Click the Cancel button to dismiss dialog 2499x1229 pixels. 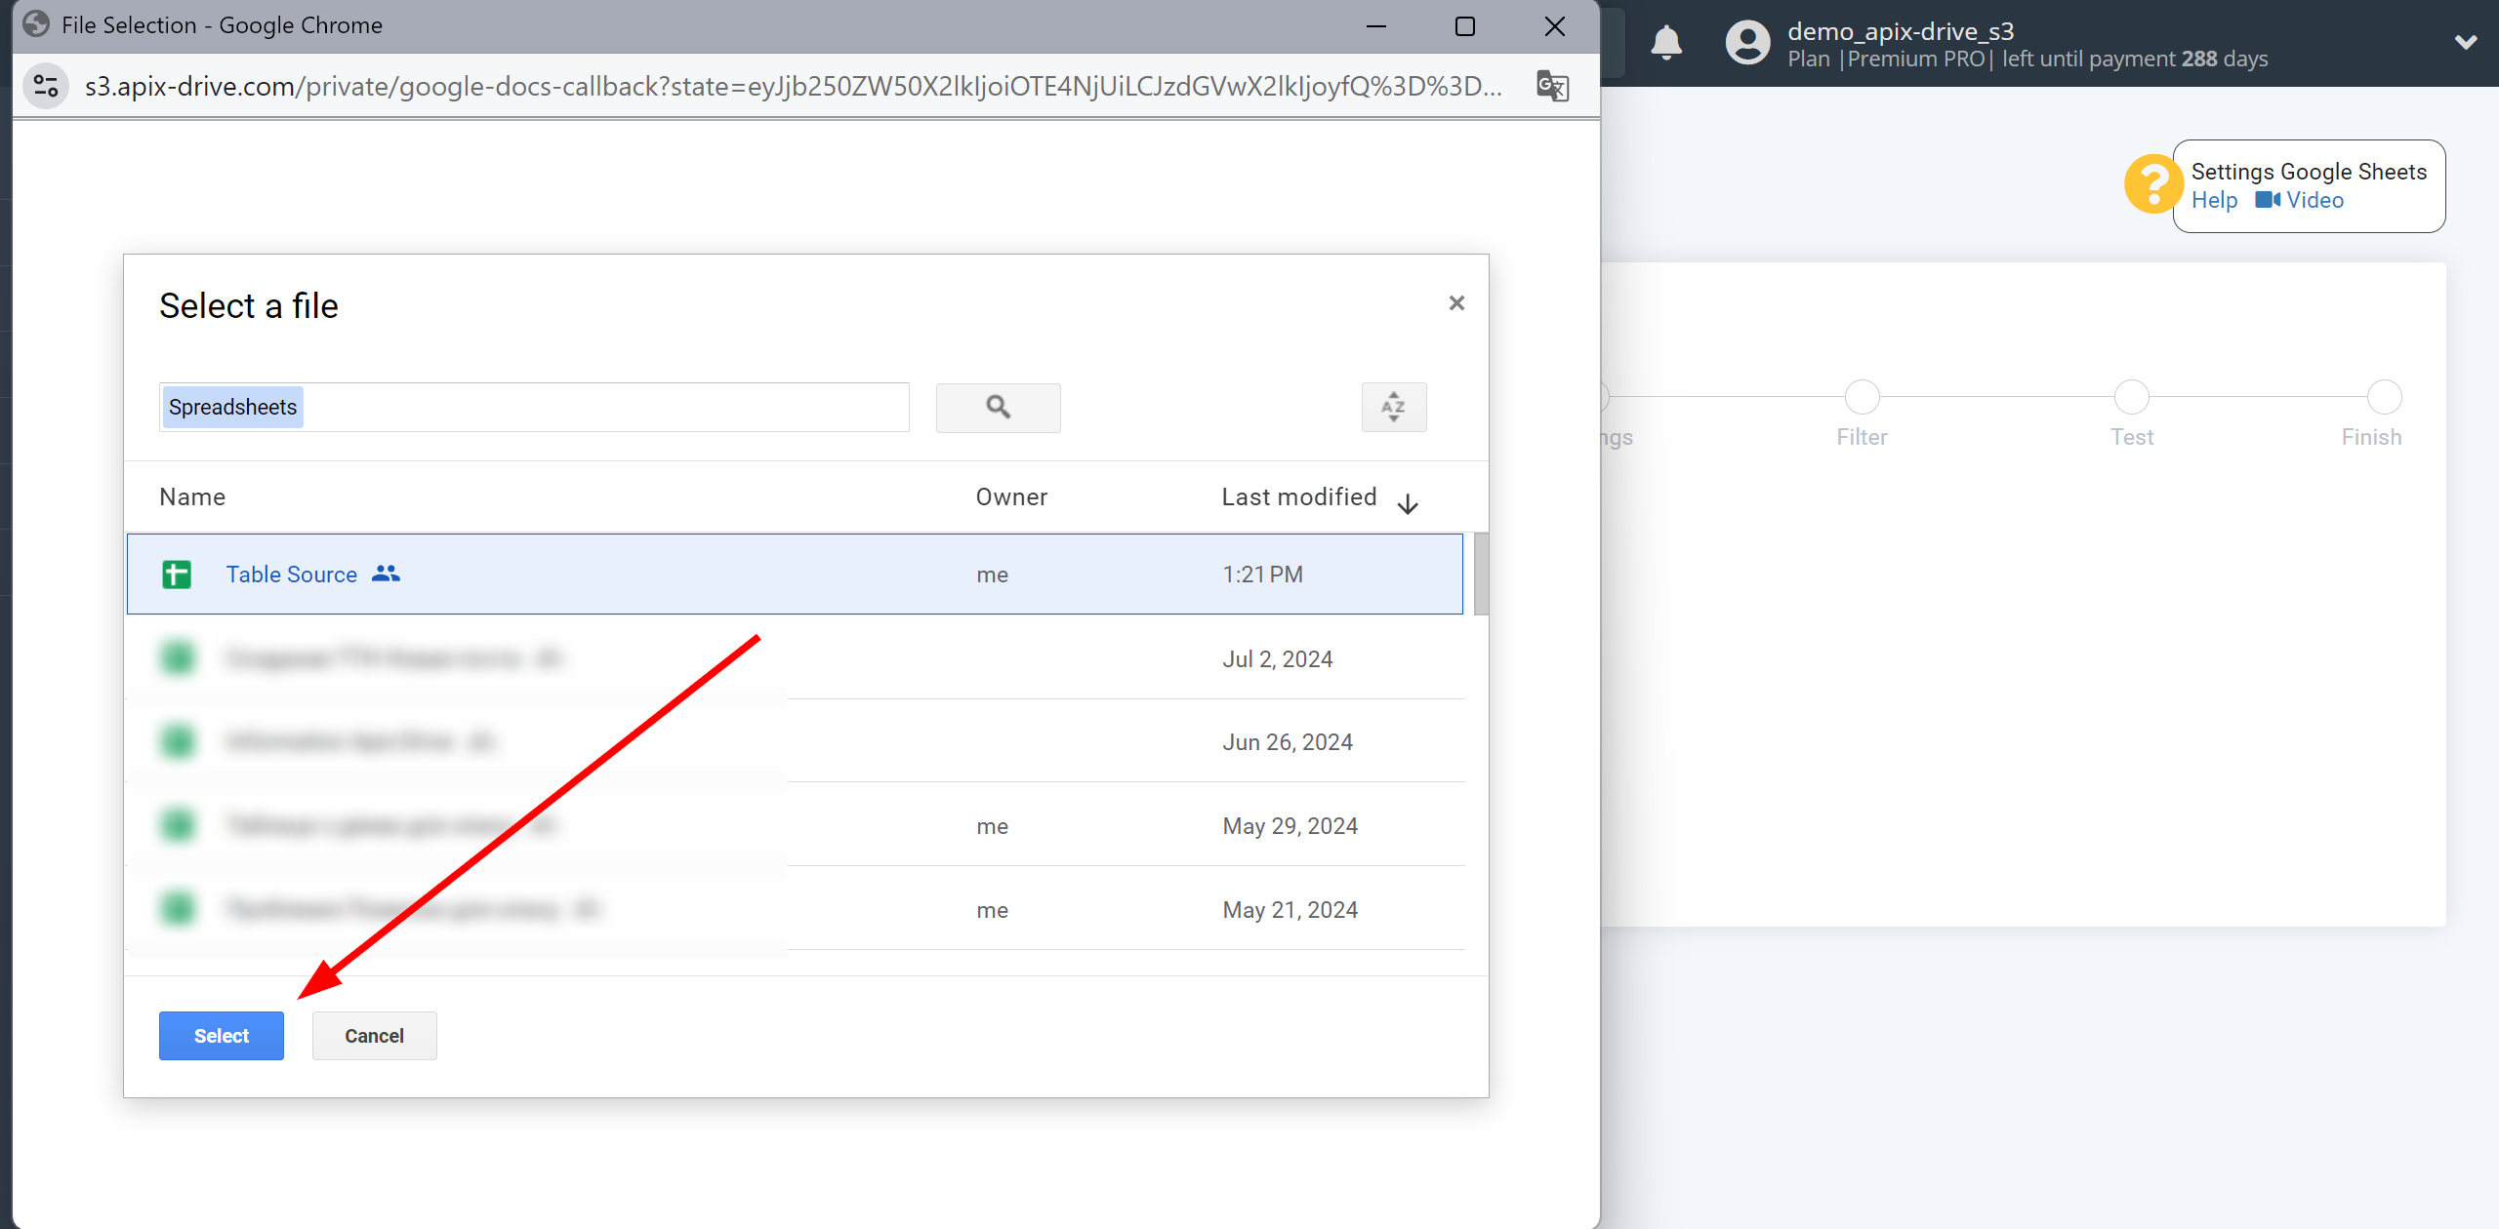(375, 1035)
